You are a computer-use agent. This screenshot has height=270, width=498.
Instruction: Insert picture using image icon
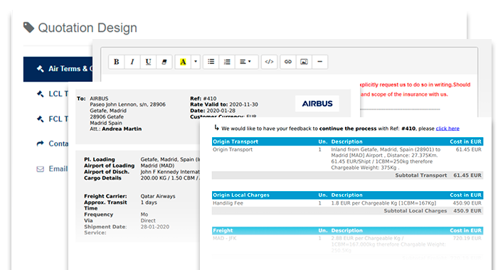click(x=304, y=62)
